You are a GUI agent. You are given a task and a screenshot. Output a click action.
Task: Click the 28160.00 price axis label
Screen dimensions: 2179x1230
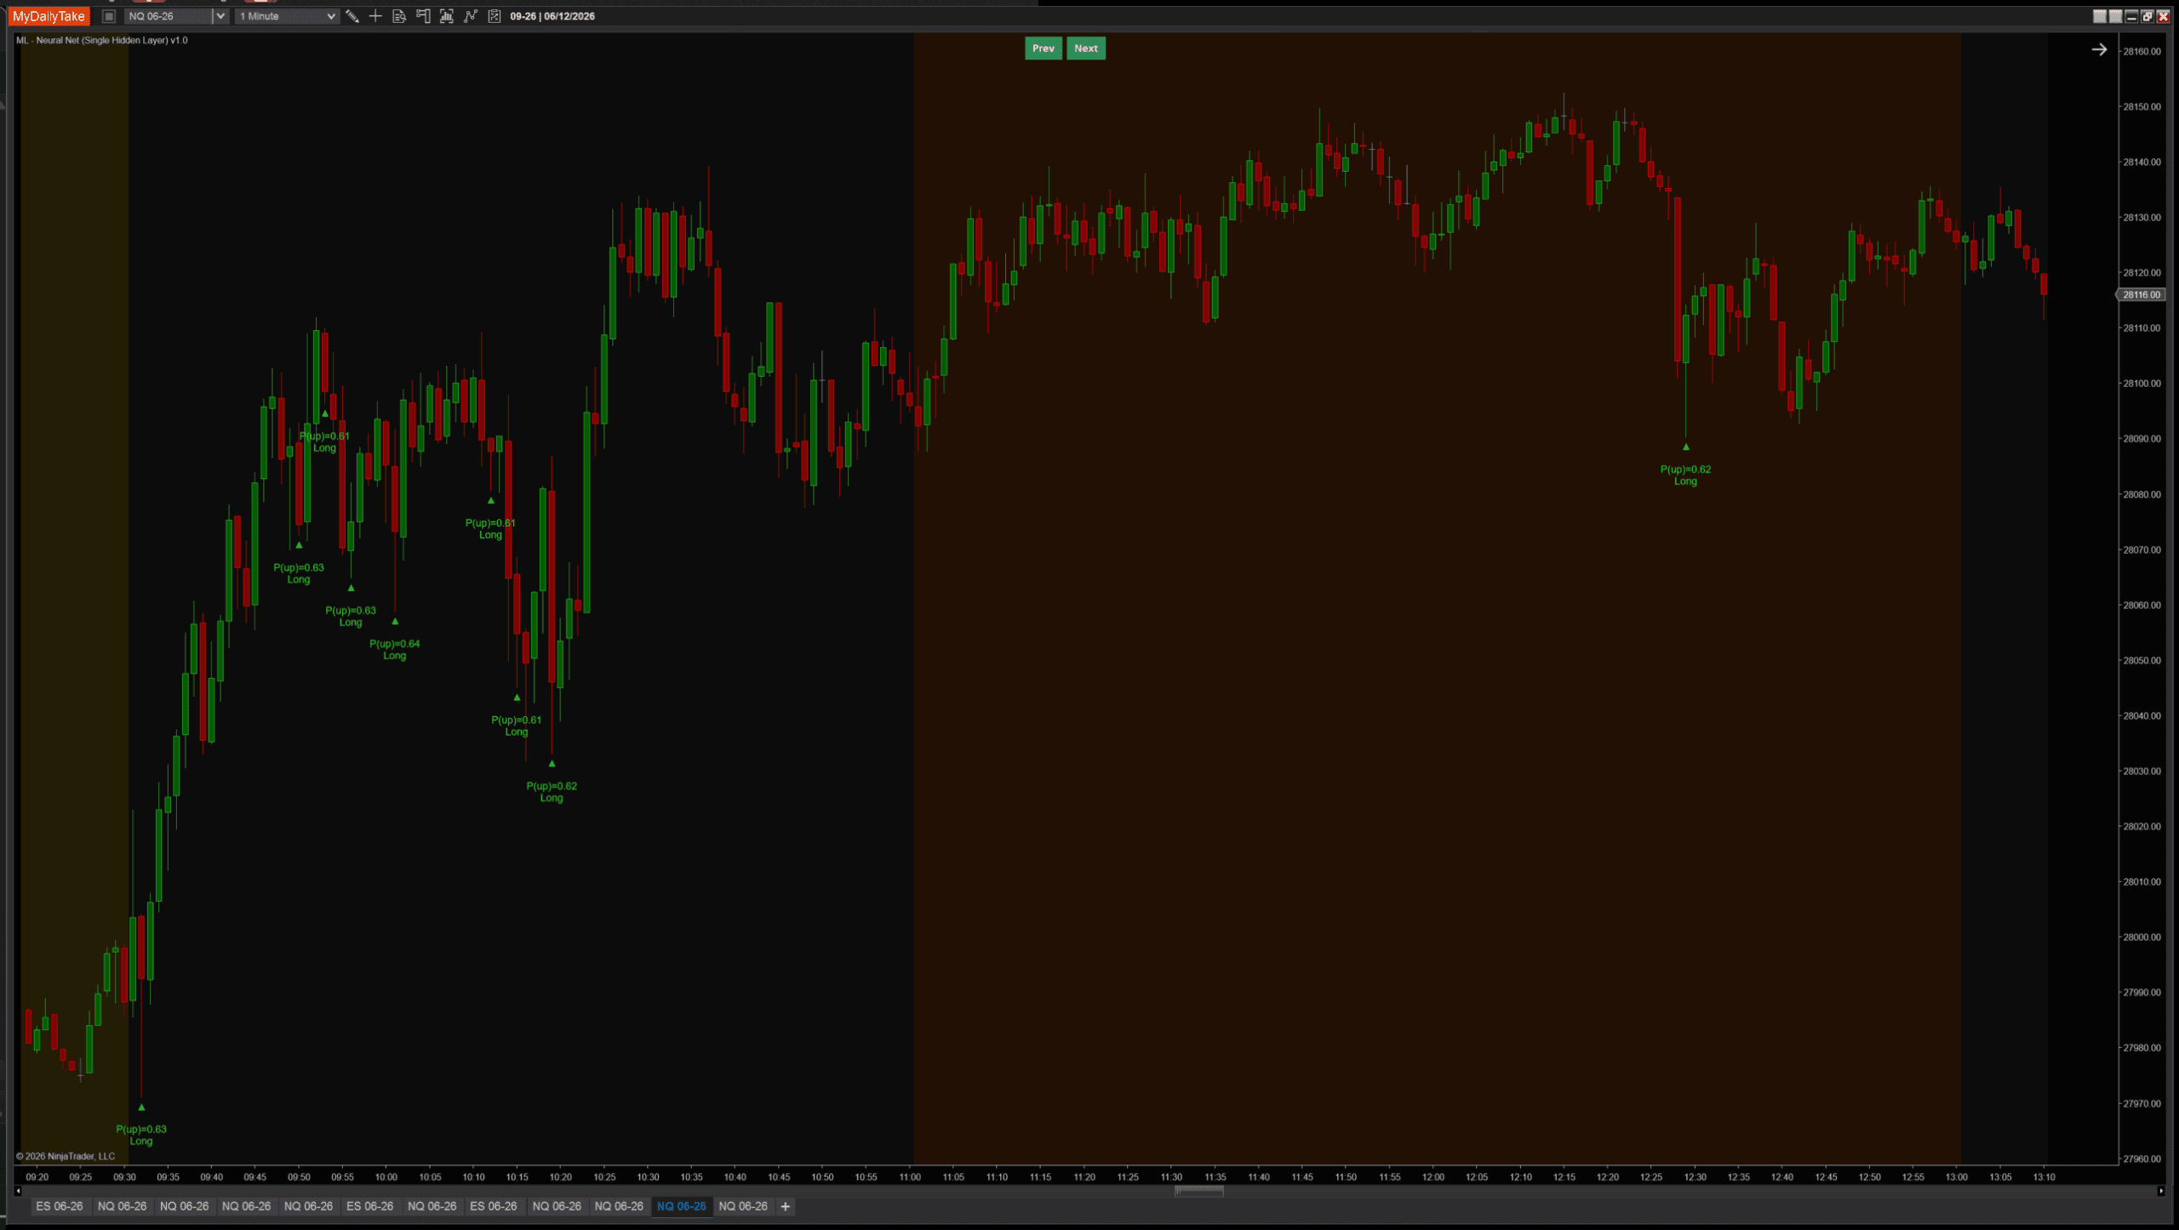[x=2142, y=51]
